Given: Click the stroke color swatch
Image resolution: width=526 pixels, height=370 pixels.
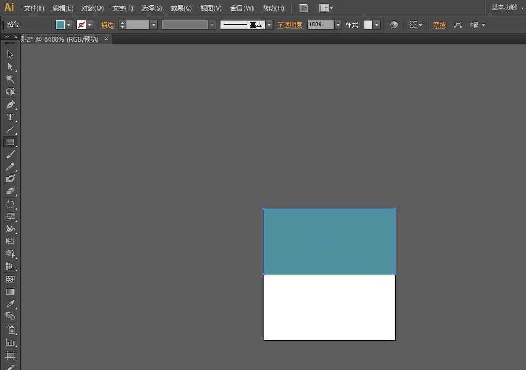Looking at the screenshot, I should coord(82,25).
